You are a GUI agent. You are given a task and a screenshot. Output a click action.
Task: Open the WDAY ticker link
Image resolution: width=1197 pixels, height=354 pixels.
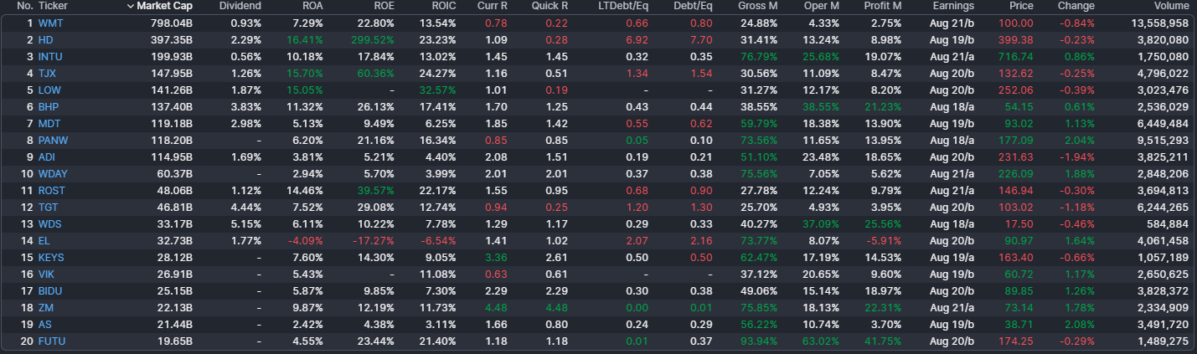pyautogui.click(x=53, y=173)
